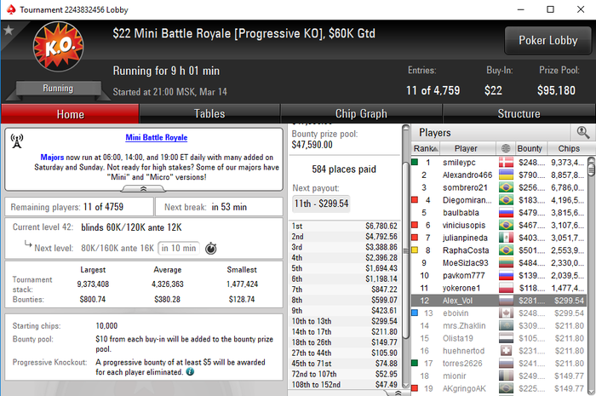Screen dimensions: 596x396
Task: Select the highlighted Alex_Vol row
Action: pyautogui.click(x=499, y=301)
